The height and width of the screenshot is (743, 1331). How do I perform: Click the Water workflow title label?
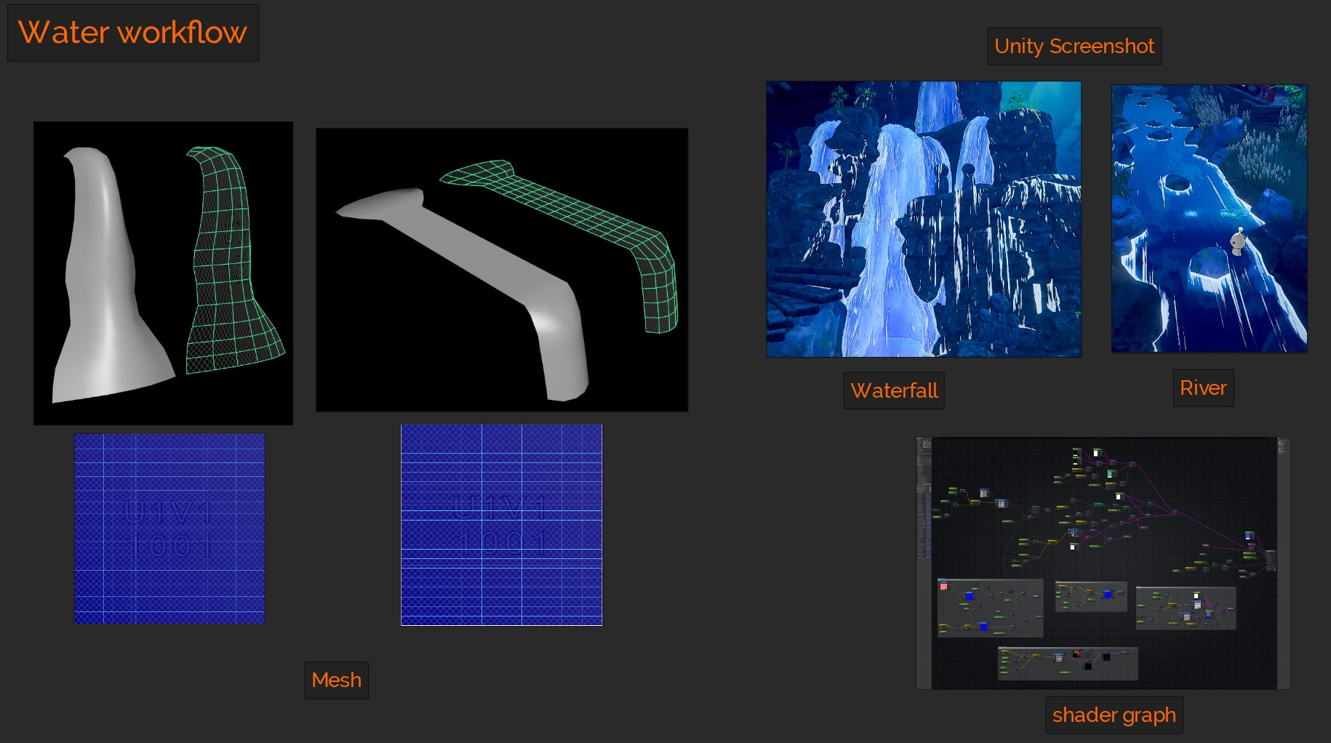coord(132,33)
